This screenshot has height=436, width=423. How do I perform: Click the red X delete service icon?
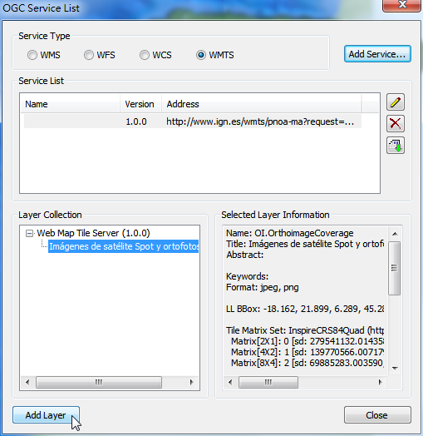tap(396, 123)
